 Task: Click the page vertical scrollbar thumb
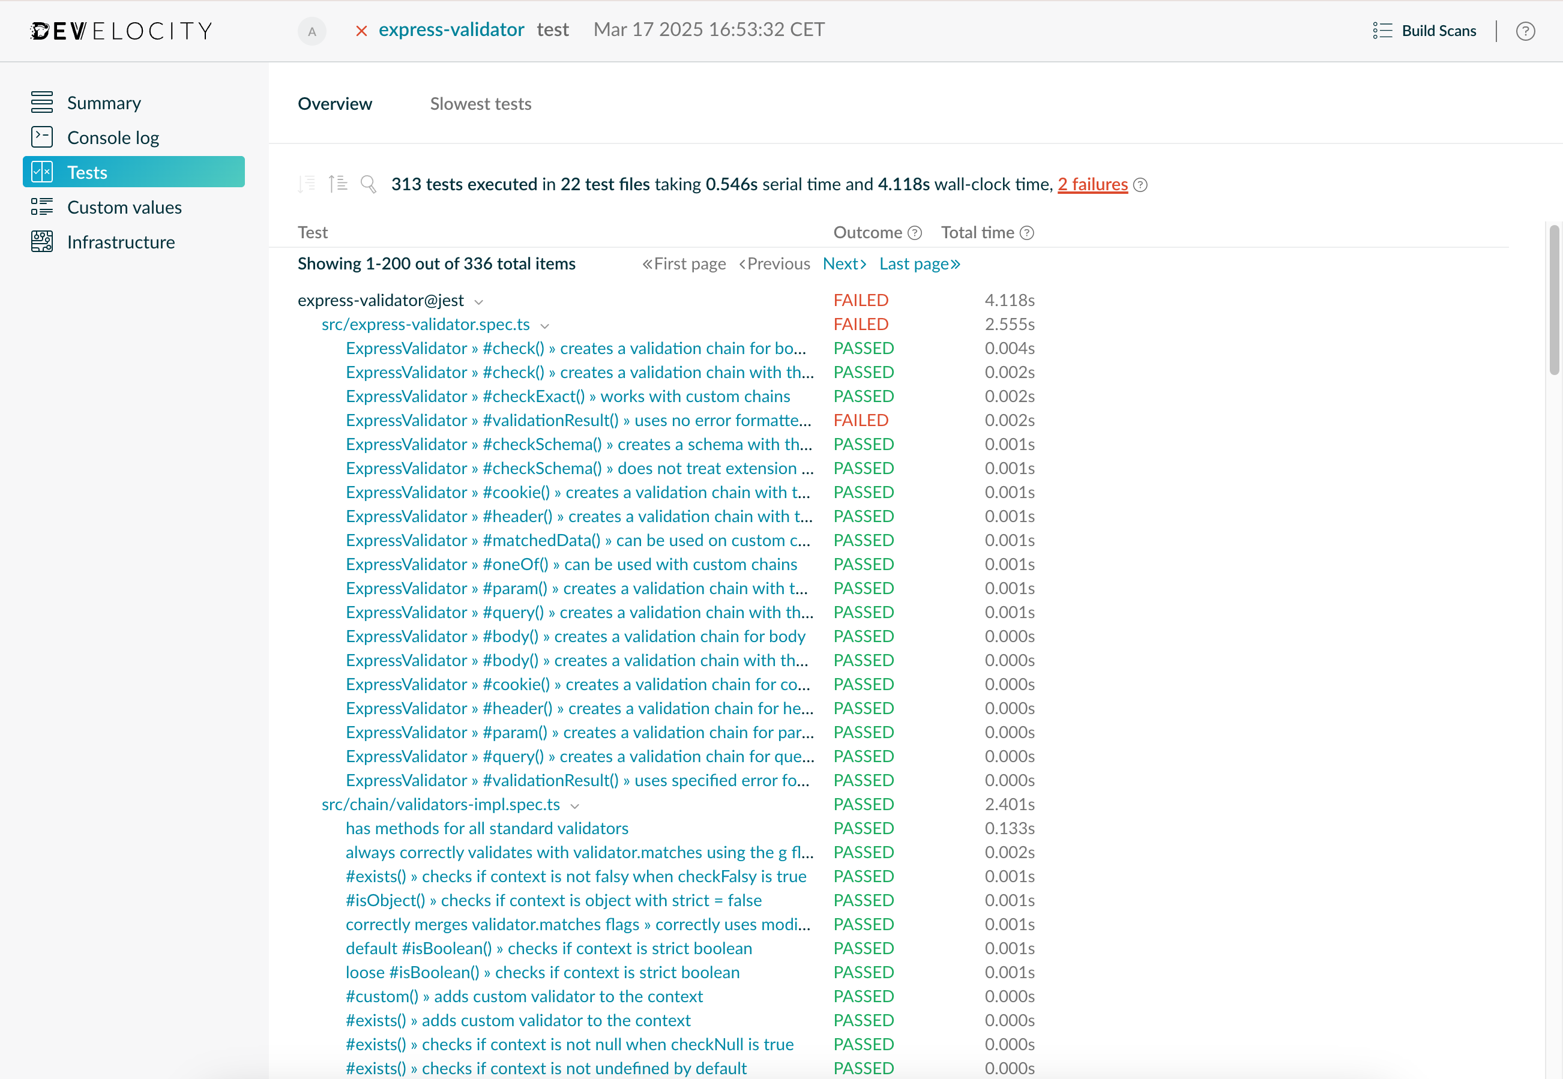[1554, 299]
